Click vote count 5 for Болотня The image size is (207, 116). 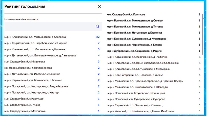[x=99, y=49]
